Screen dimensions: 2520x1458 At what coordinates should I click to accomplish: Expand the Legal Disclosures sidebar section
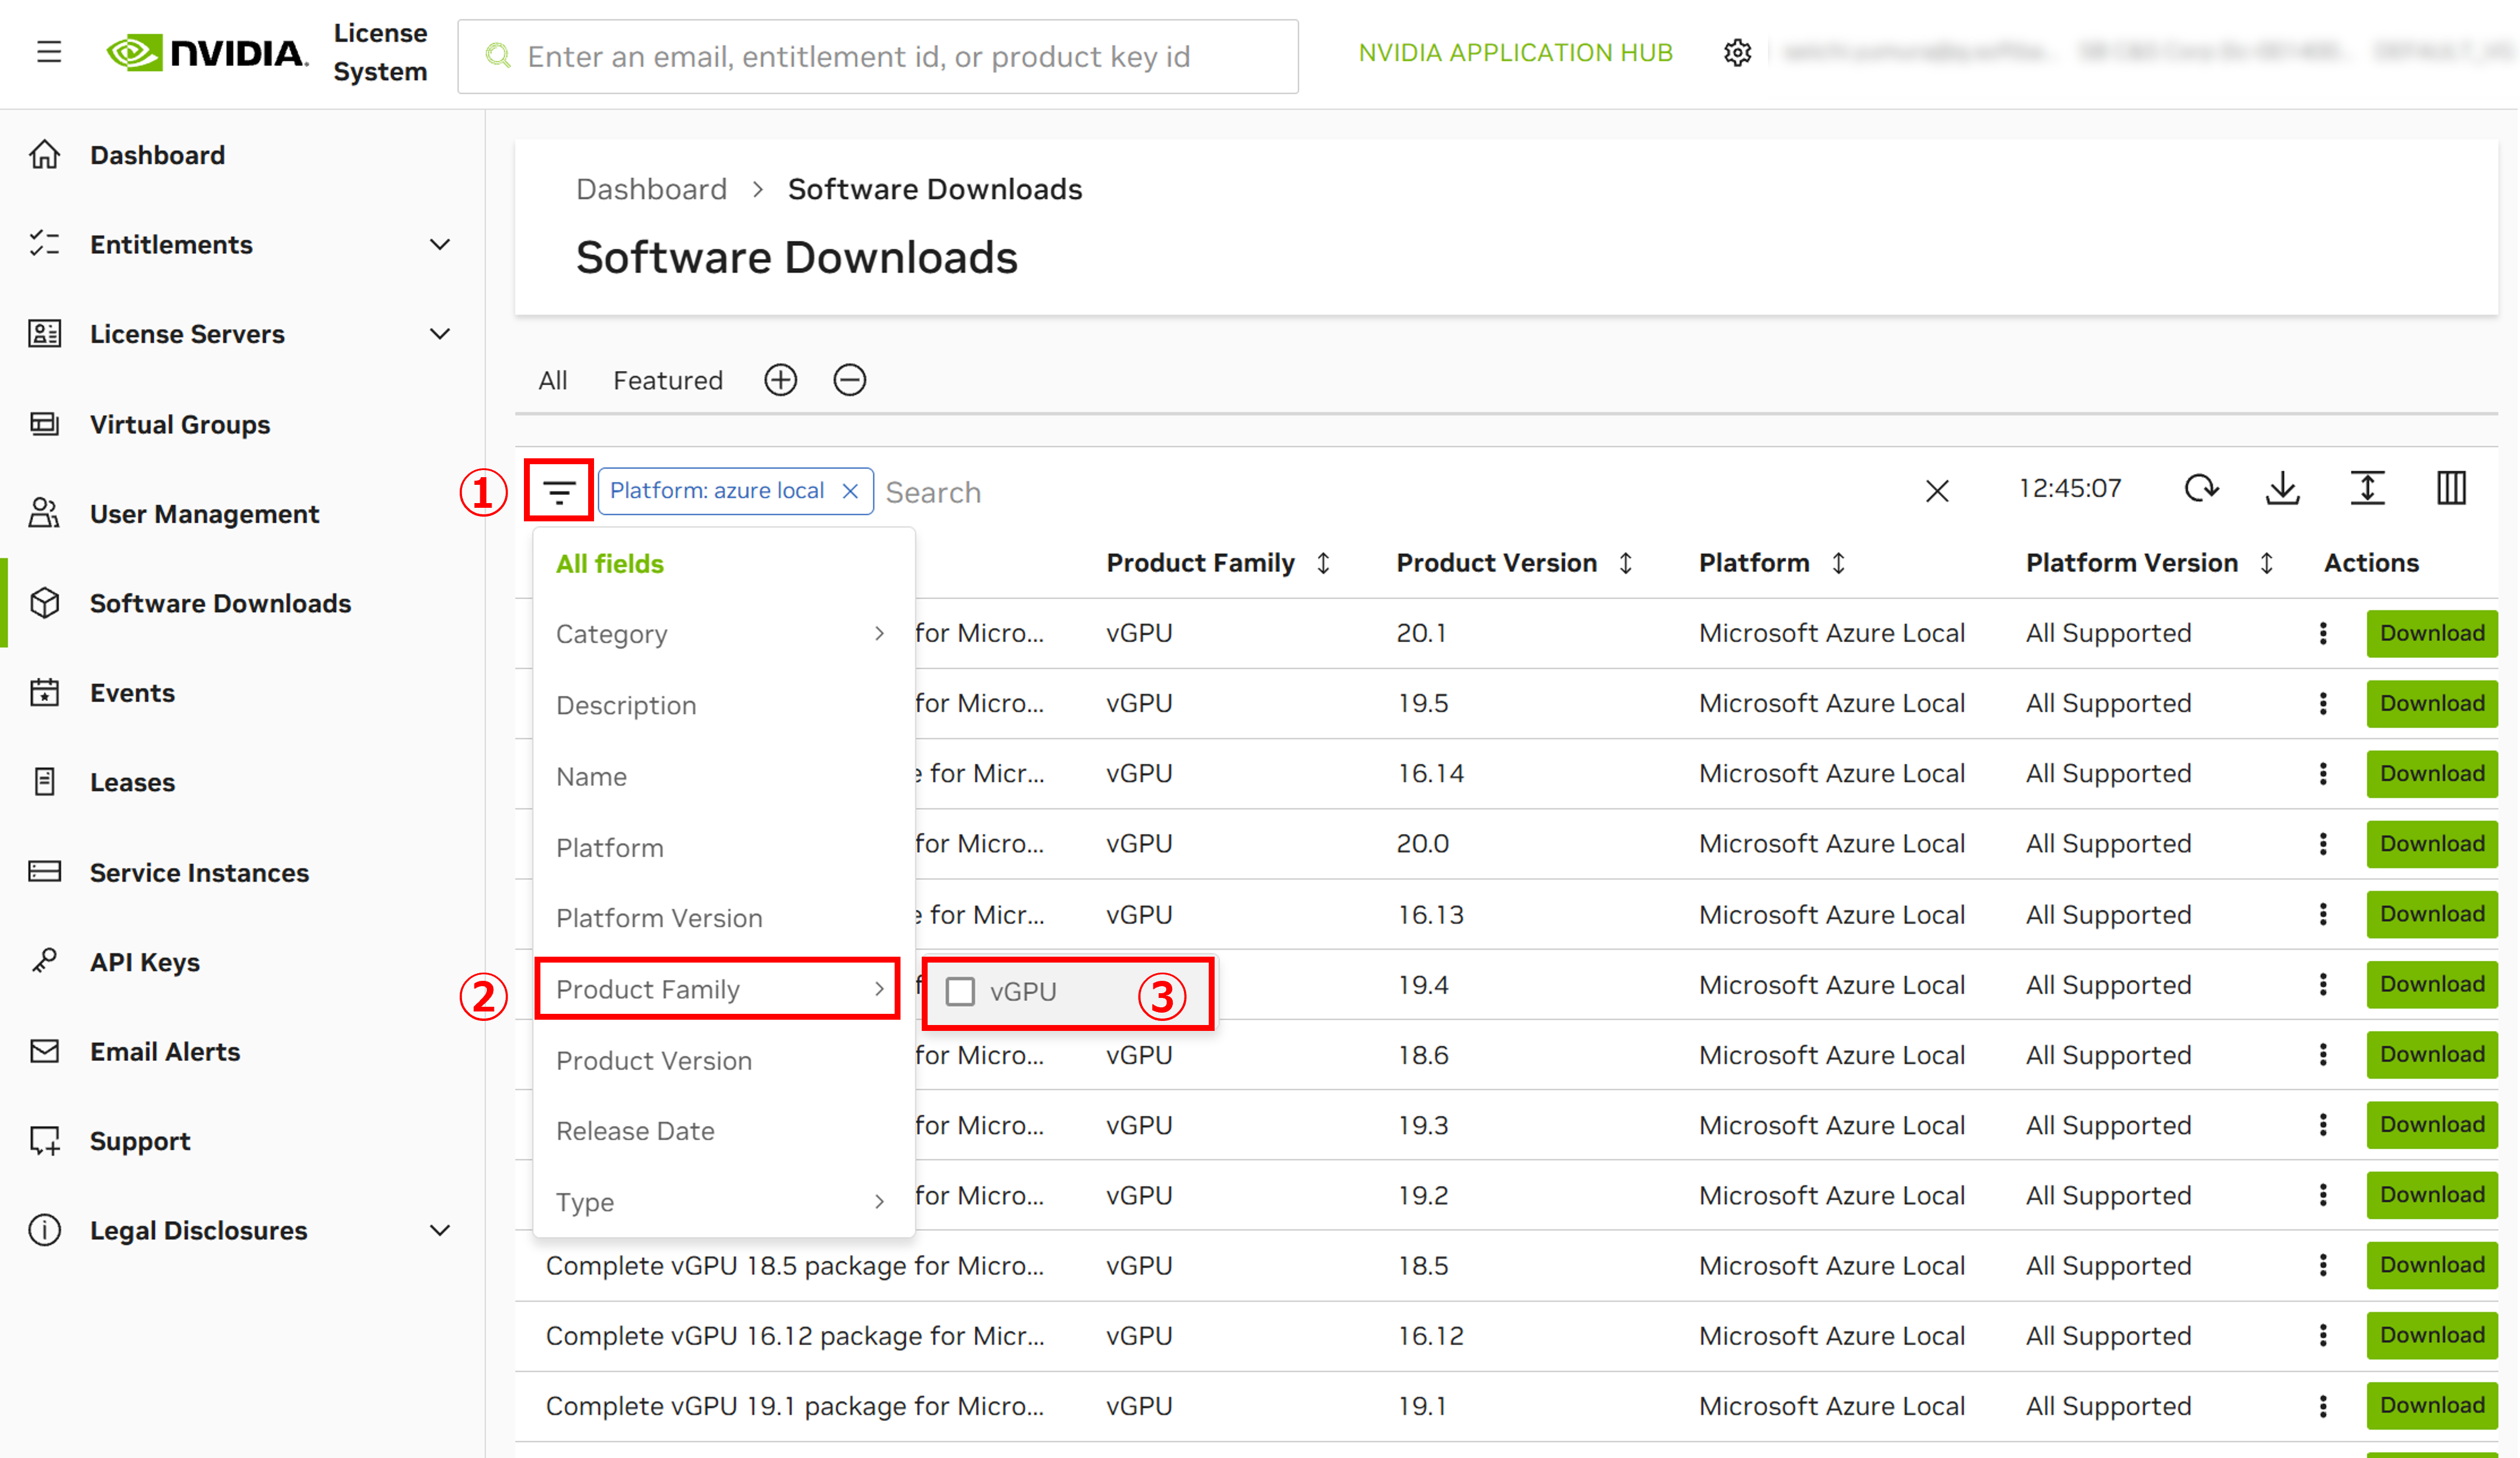440,1230
